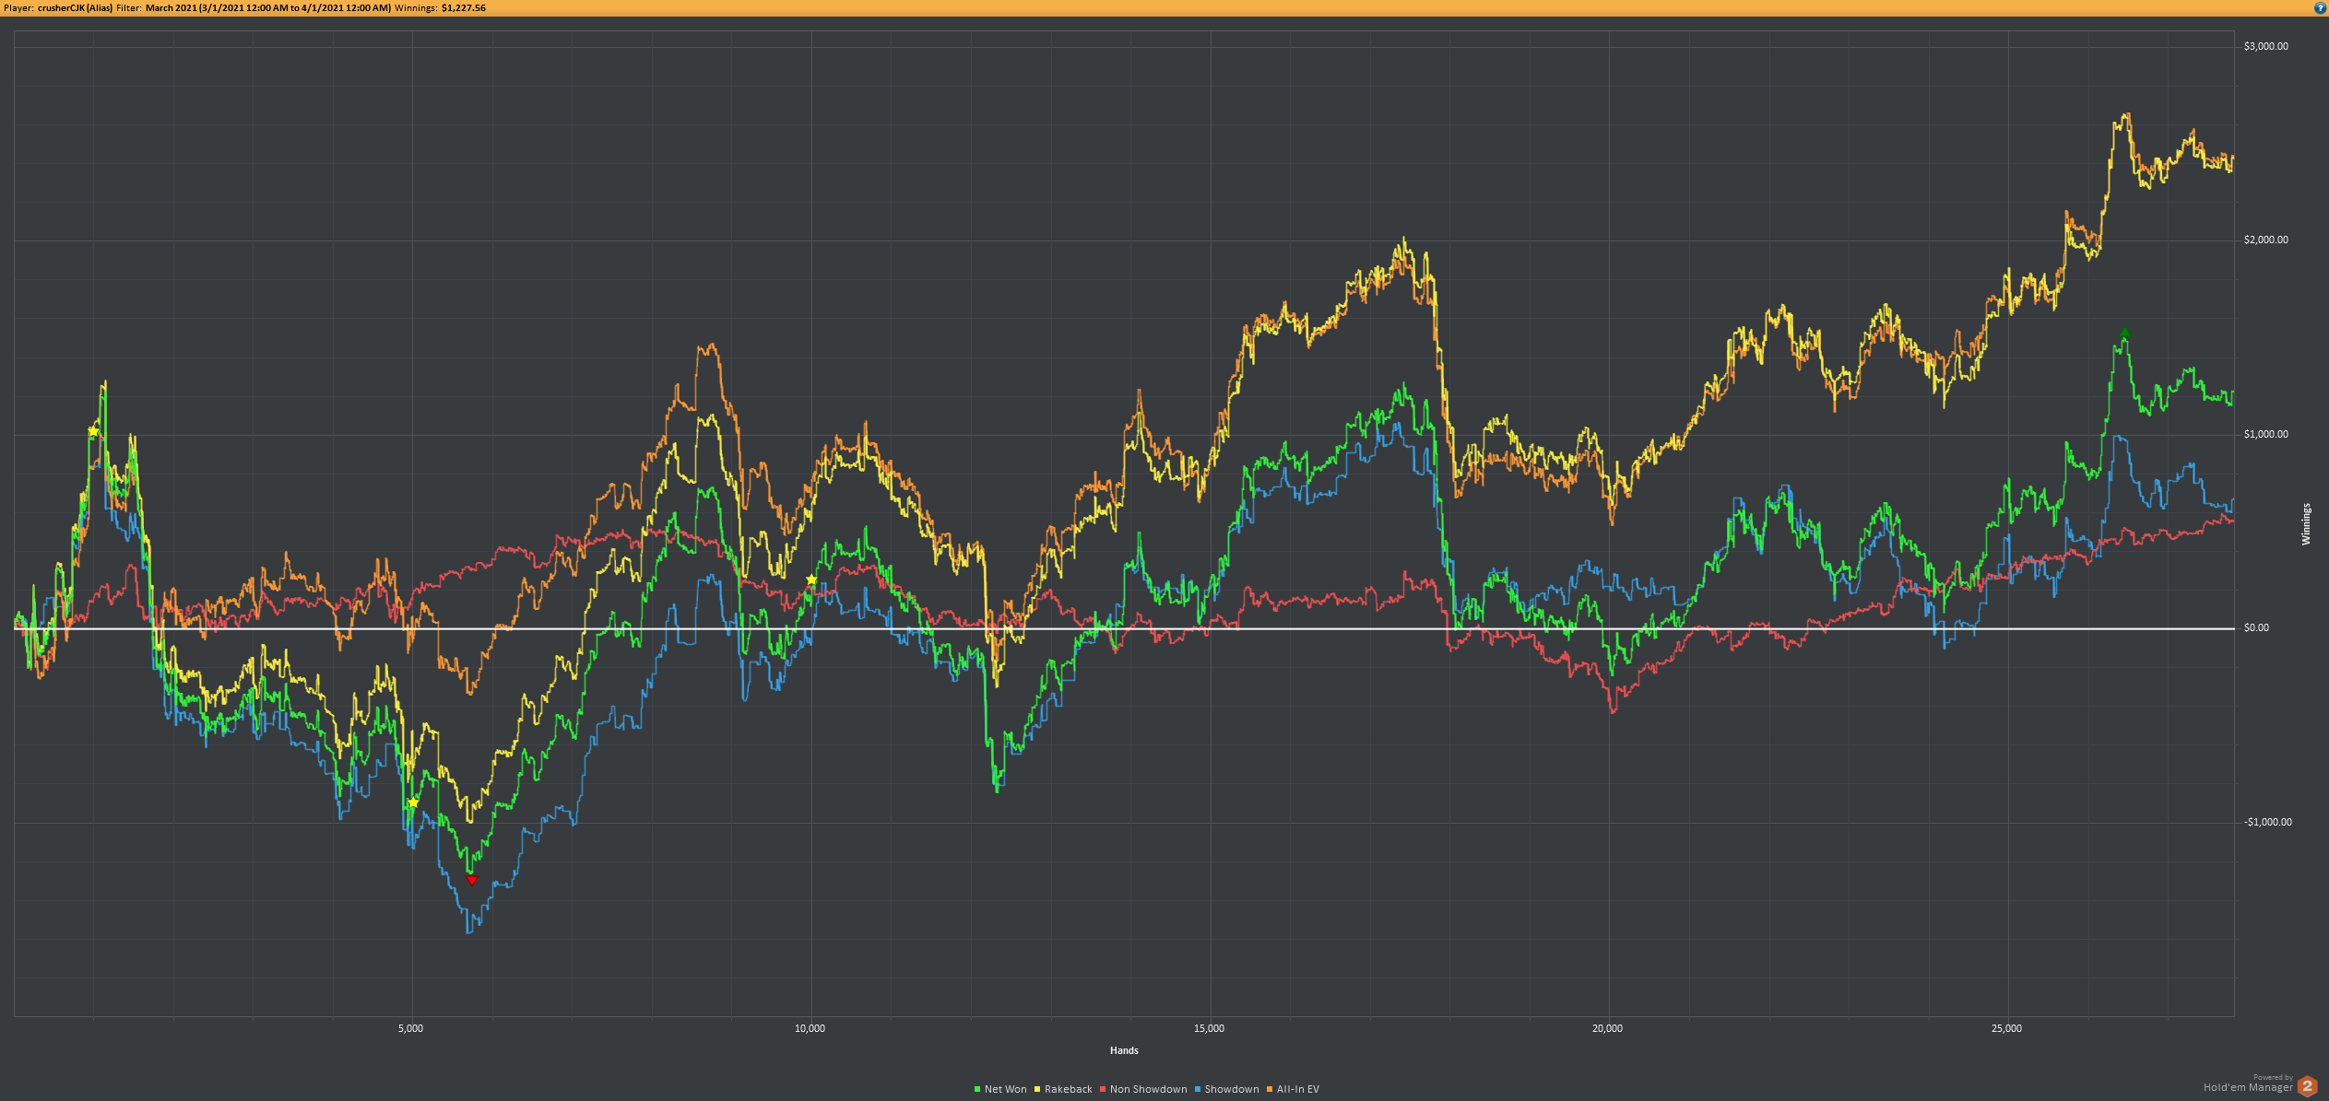2329x1101 pixels.
Task: Click the "$1,000.00" y-axis label
Action: pos(2265,434)
